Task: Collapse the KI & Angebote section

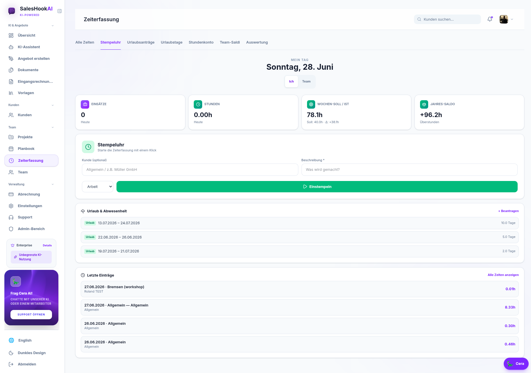Action: (x=53, y=26)
